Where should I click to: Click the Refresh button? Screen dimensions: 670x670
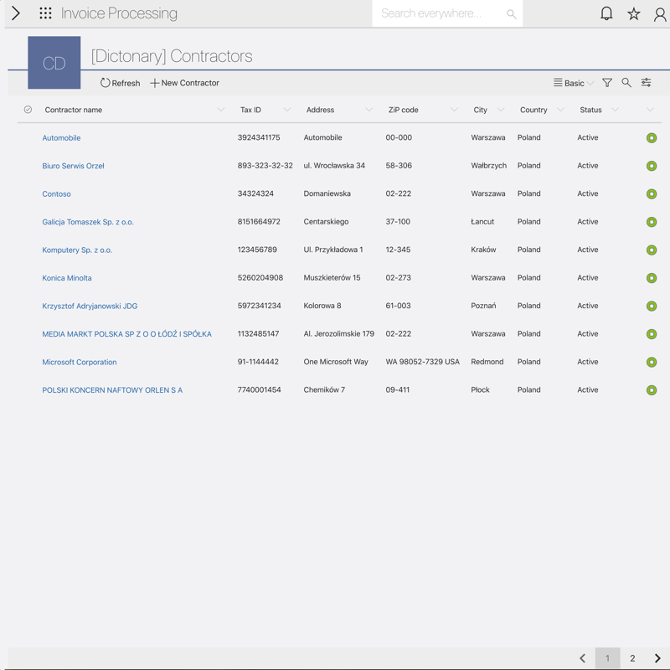click(x=120, y=83)
